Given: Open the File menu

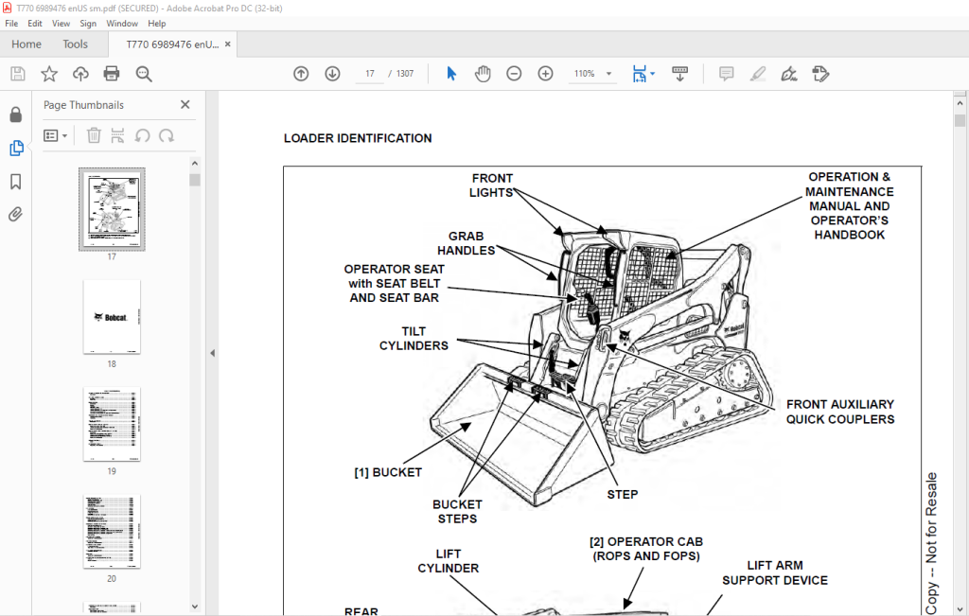Looking at the screenshot, I should [x=11, y=24].
